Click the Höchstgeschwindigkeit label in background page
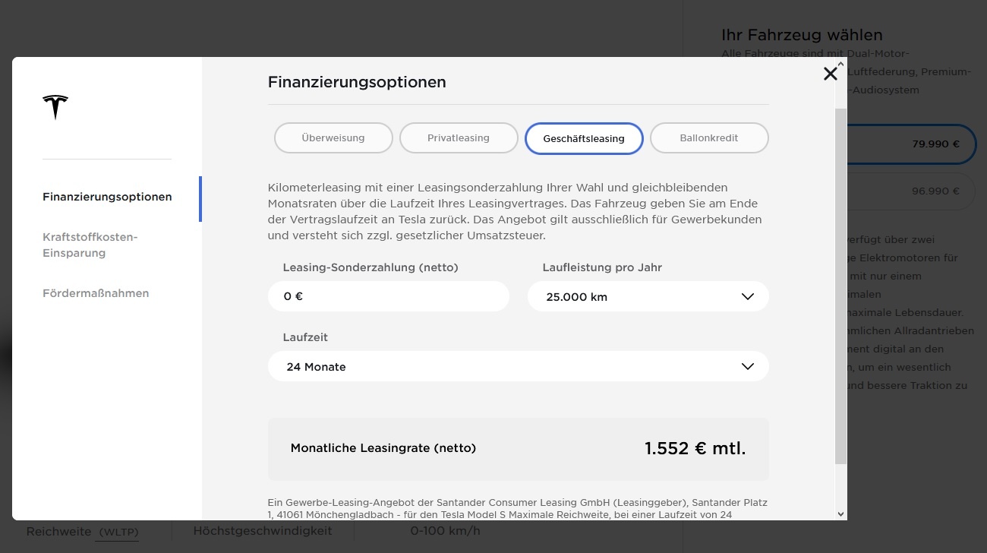987x553 pixels. pyautogui.click(x=263, y=531)
